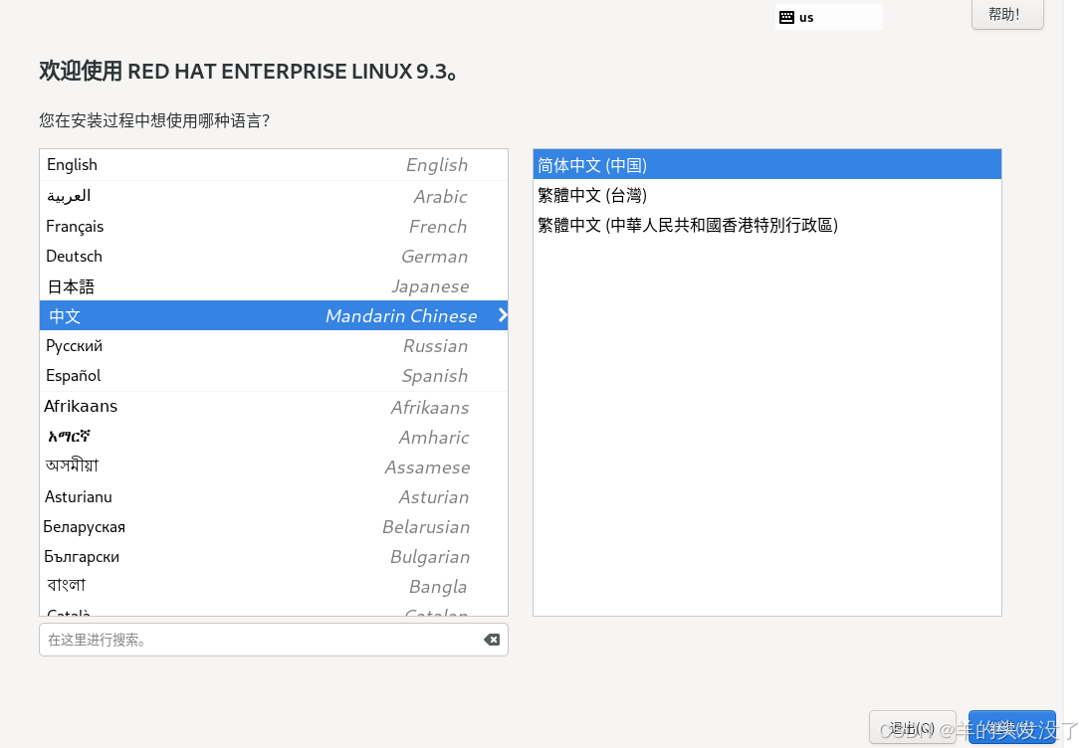Focus the language search input field

point(274,640)
